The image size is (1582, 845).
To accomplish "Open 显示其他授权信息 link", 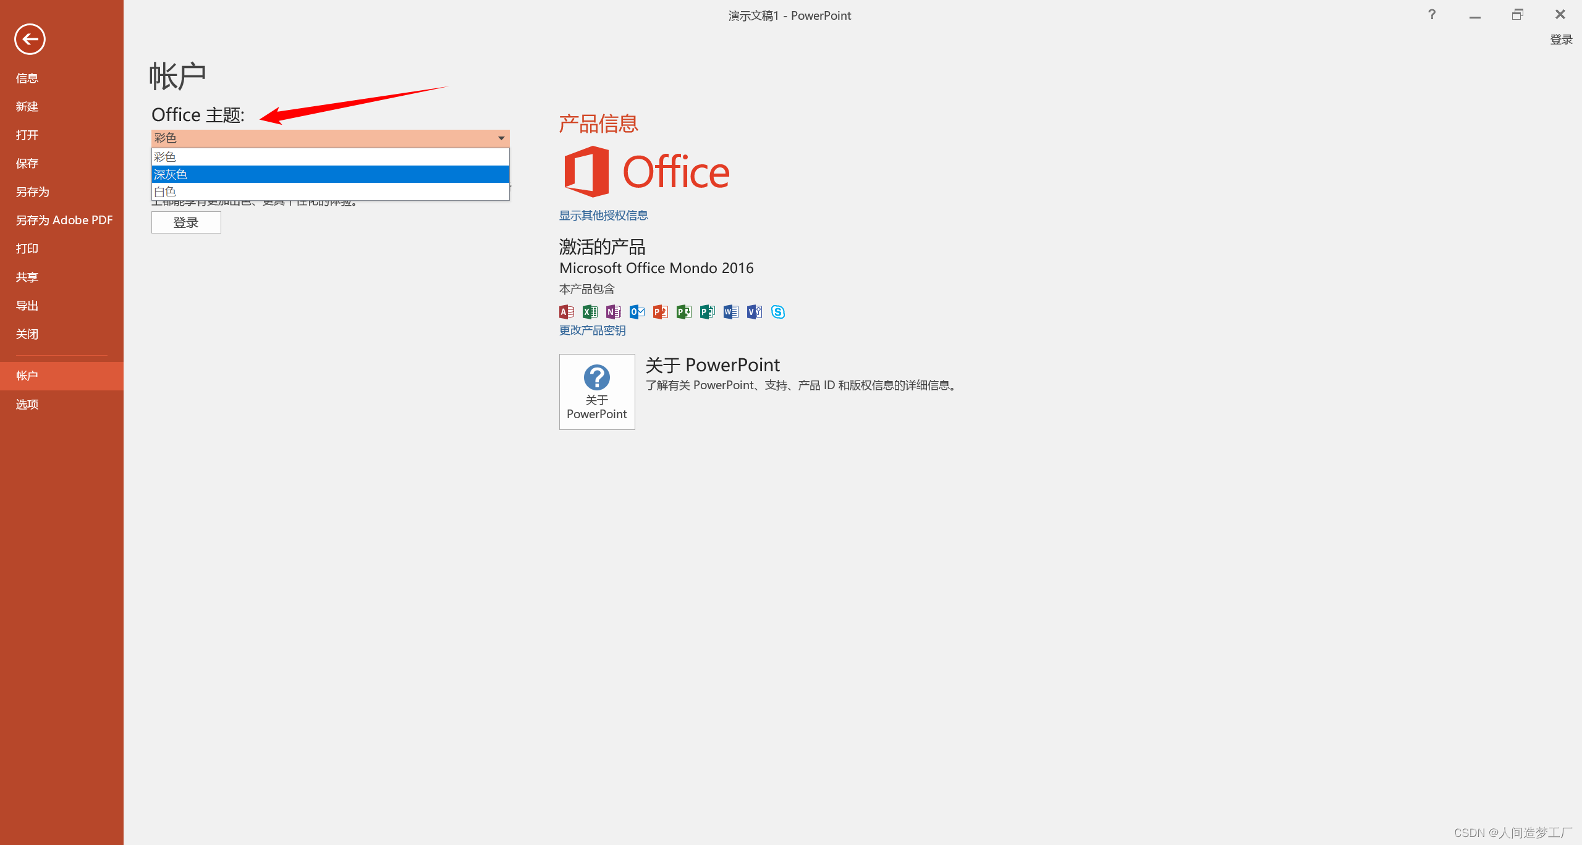I will [x=603, y=215].
